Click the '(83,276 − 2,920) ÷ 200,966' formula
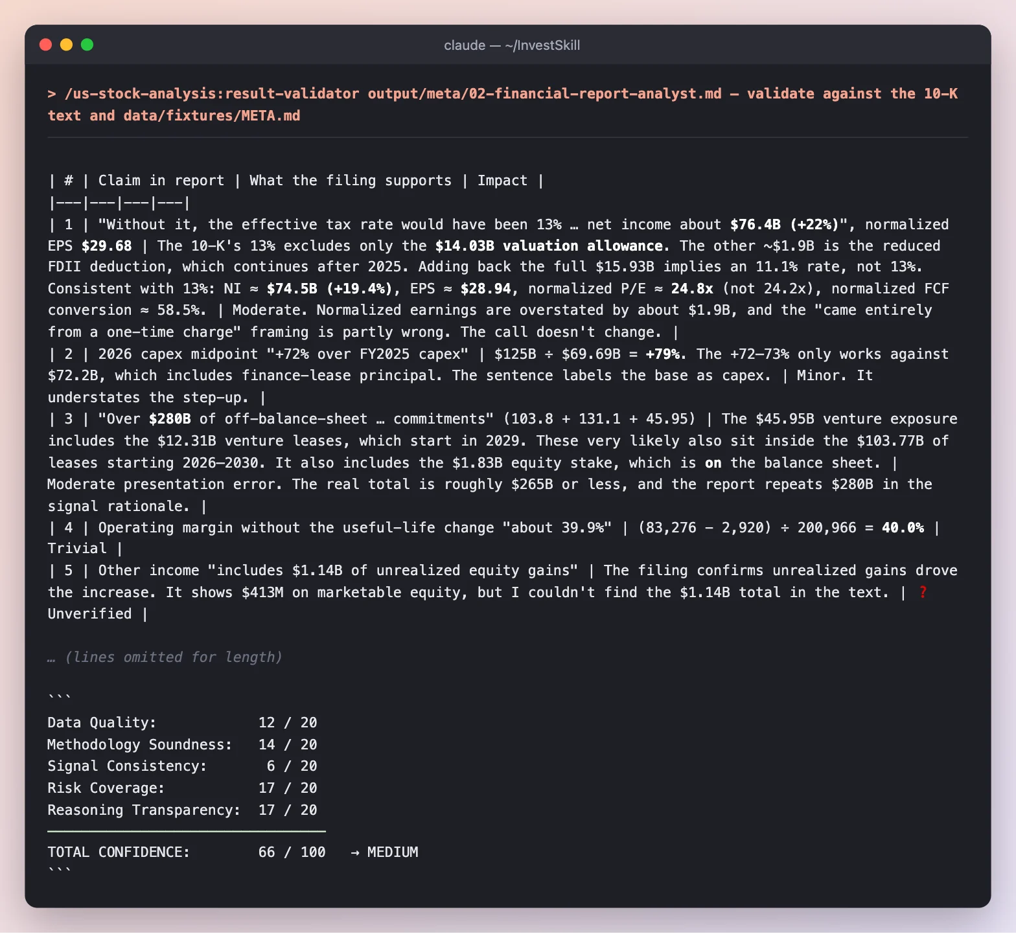This screenshot has height=934, width=1016. coord(747,528)
